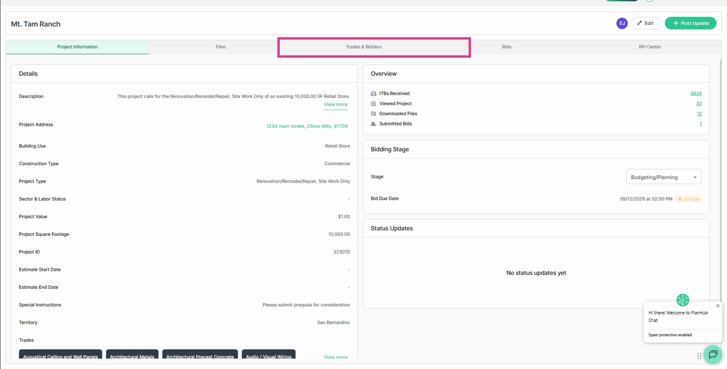Click the Renovation/Remodel/Repair, Site Work Only project type value
Image resolution: width=727 pixels, height=369 pixels.
(x=303, y=182)
